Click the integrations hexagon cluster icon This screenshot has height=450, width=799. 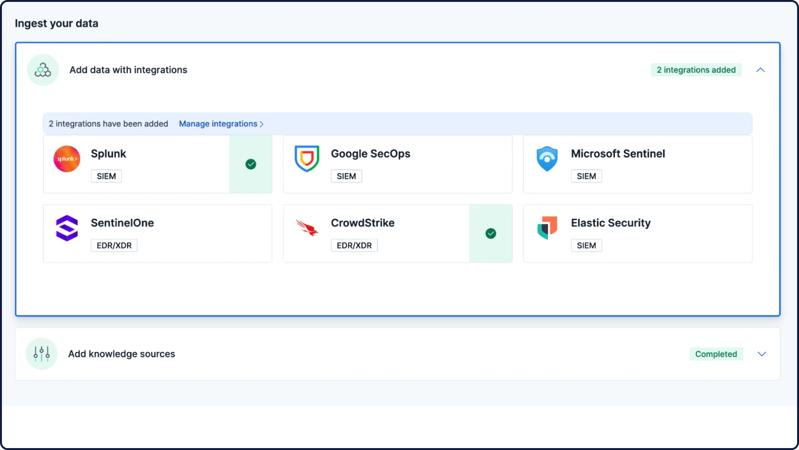tap(43, 70)
